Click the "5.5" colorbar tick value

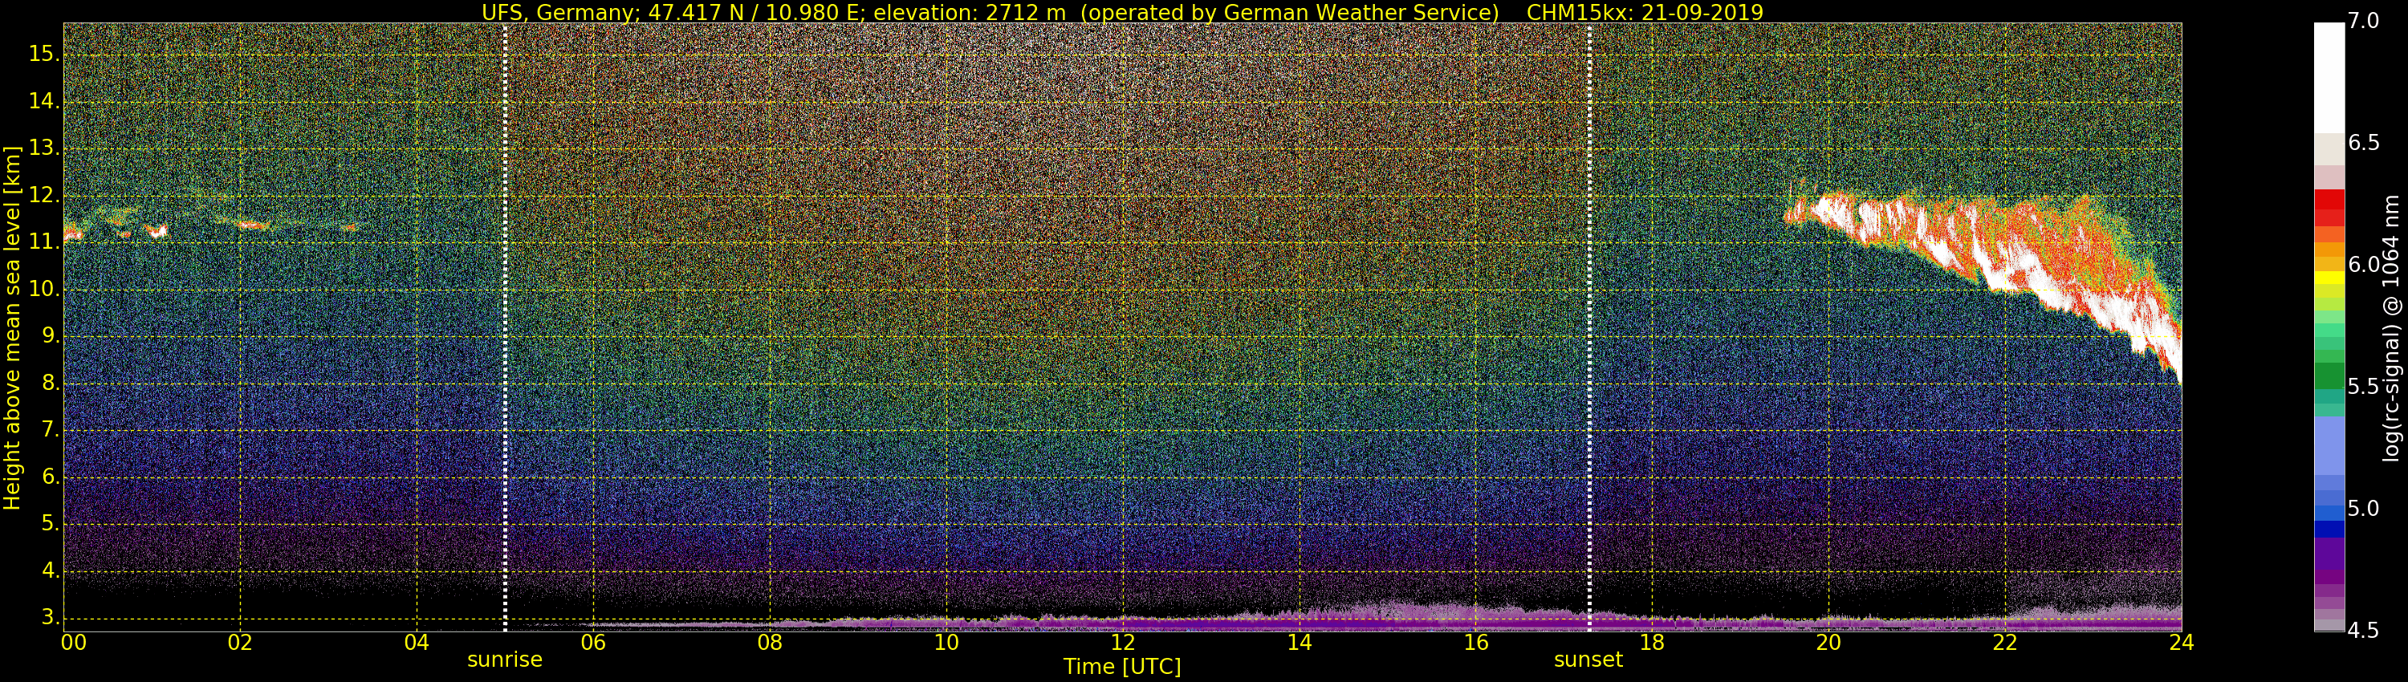pos(2363,387)
